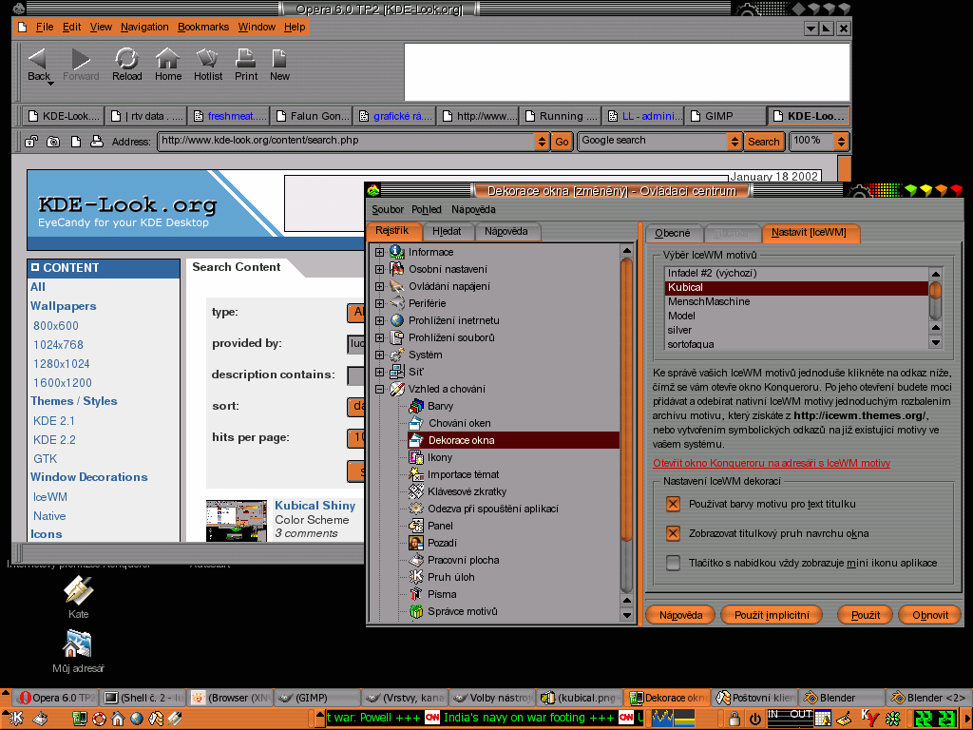The image size is (973, 730).
Task: Open the K menu on panel
Action: click(x=14, y=719)
